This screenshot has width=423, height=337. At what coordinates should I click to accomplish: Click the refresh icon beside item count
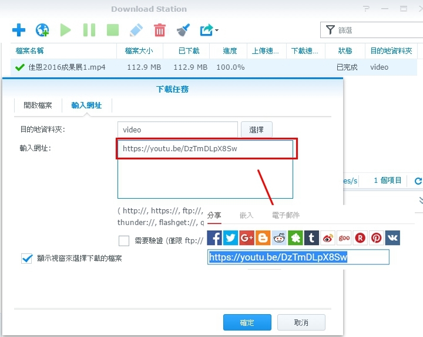(418, 181)
